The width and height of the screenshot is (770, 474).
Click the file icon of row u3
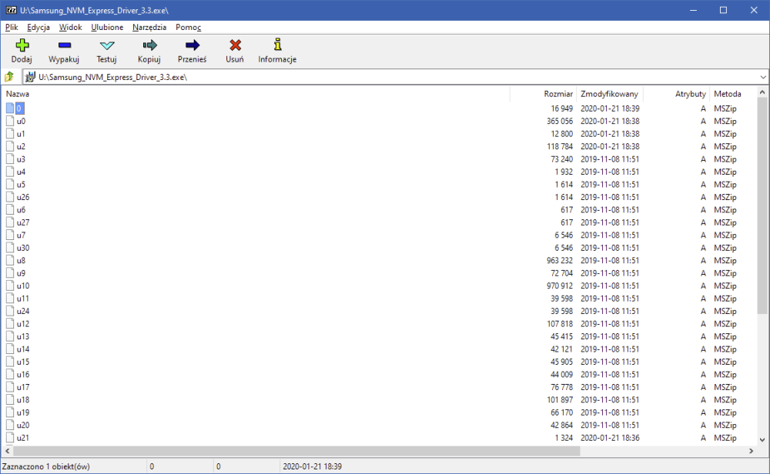pyautogui.click(x=10, y=159)
